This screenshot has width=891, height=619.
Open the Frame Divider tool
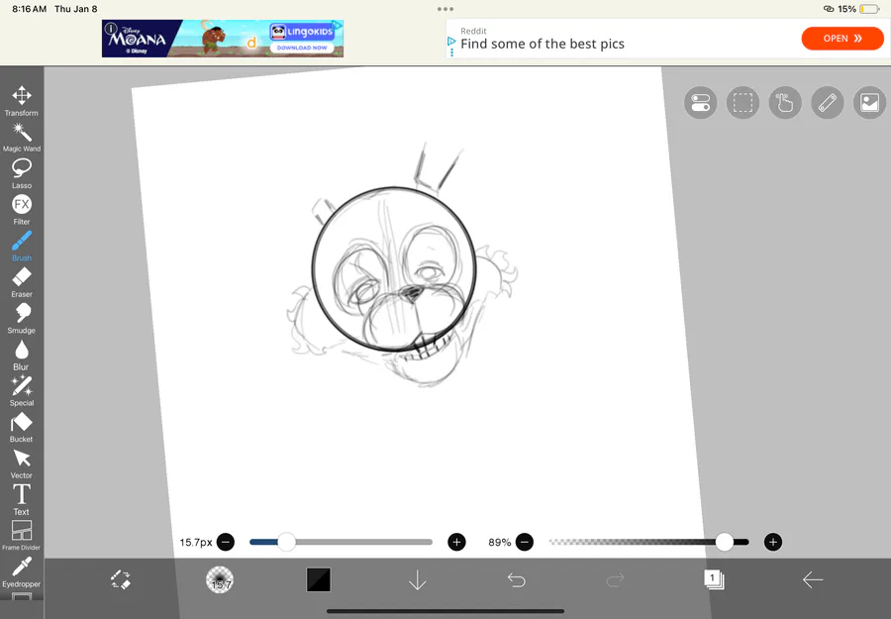pos(22,536)
